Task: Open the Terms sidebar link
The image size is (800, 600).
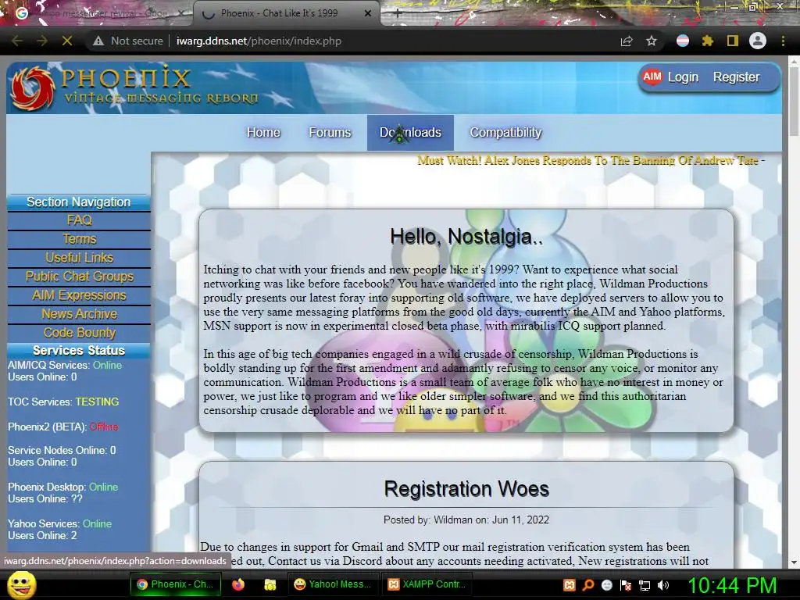Action: point(79,239)
